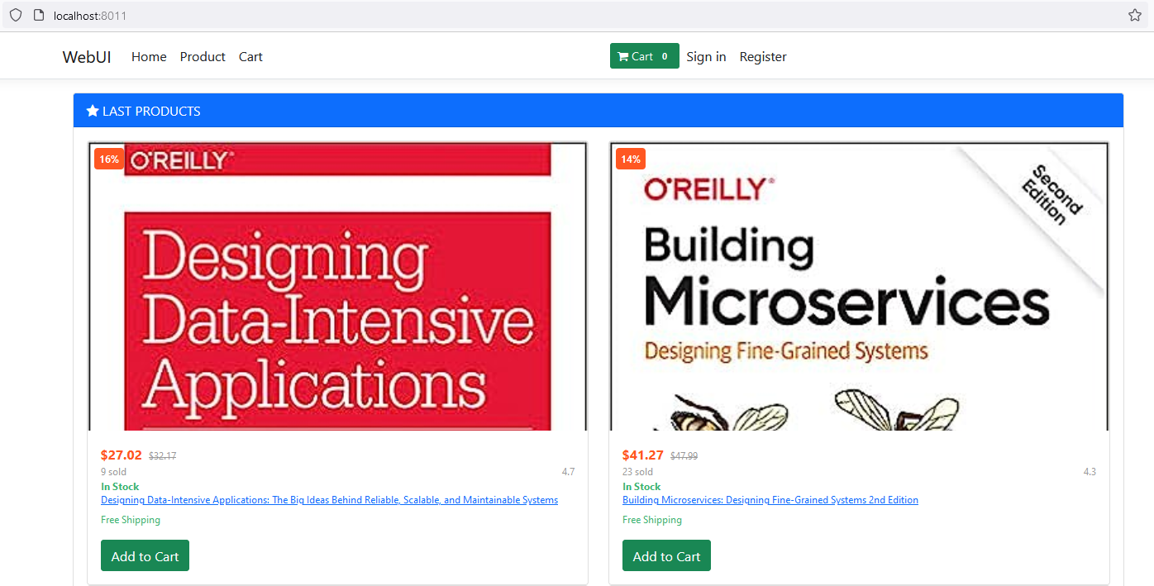Image resolution: width=1154 pixels, height=586 pixels.
Task: Click the 16% discount badge
Action: click(109, 159)
